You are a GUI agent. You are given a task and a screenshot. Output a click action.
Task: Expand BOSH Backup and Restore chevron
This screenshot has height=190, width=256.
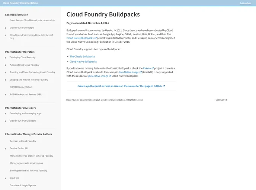tap(5, 95)
